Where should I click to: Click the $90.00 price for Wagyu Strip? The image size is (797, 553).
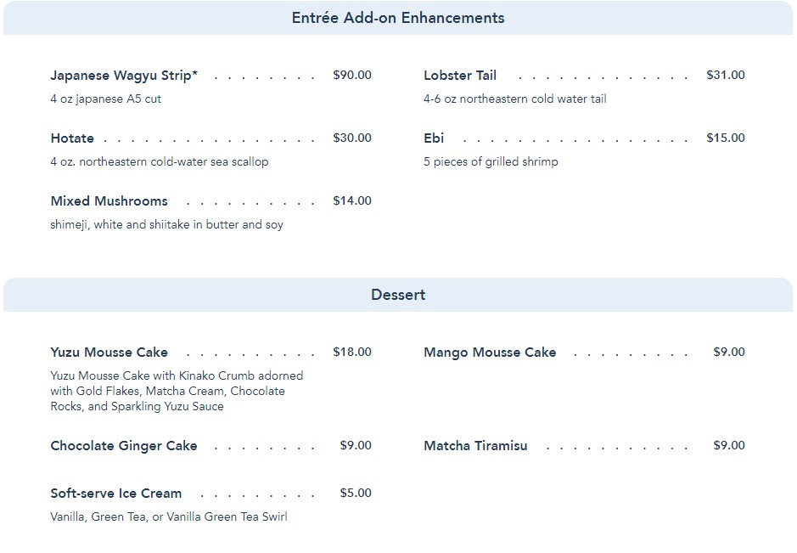coord(352,75)
